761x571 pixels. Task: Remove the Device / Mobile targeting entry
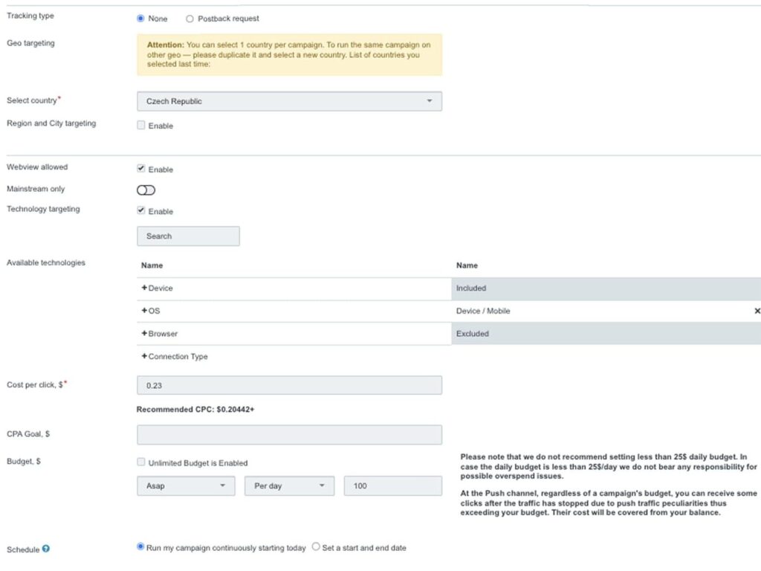click(757, 311)
